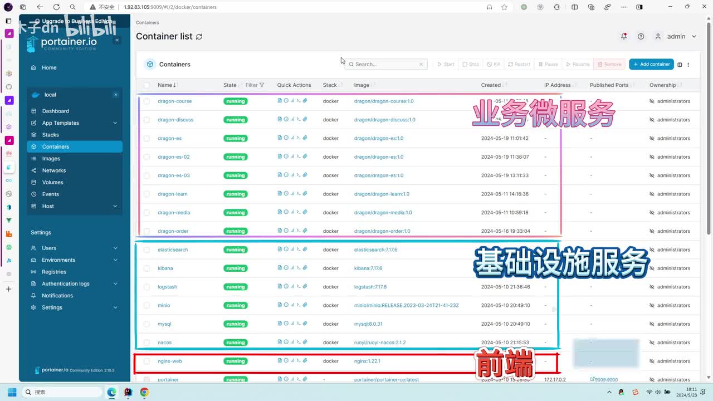Collapse the sidebar with the double-arrow icon

tap(117, 40)
